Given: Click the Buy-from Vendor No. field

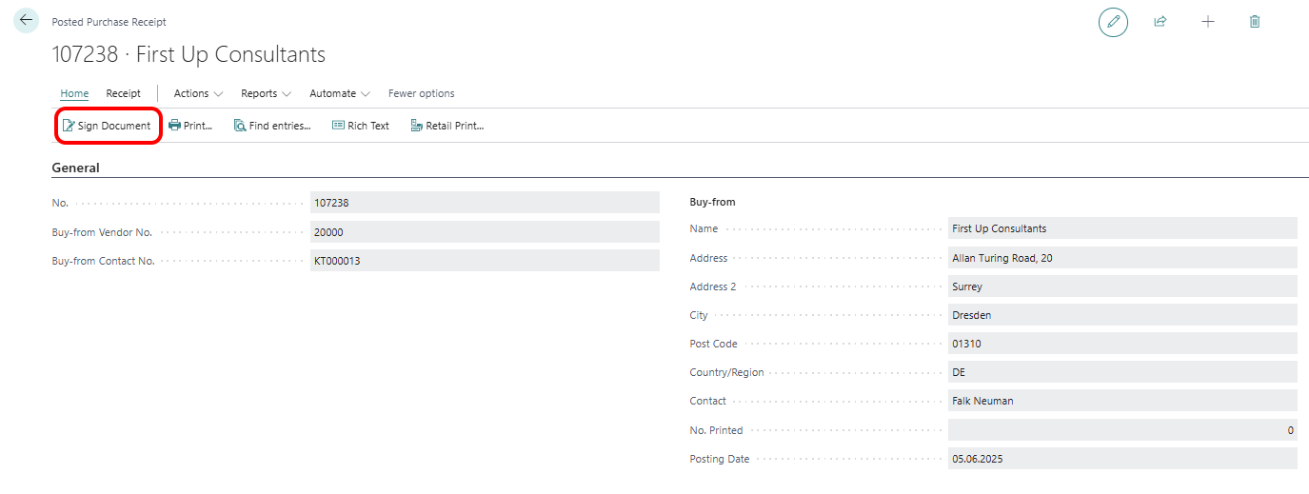Looking at the screenshot, I should (485, 232).
